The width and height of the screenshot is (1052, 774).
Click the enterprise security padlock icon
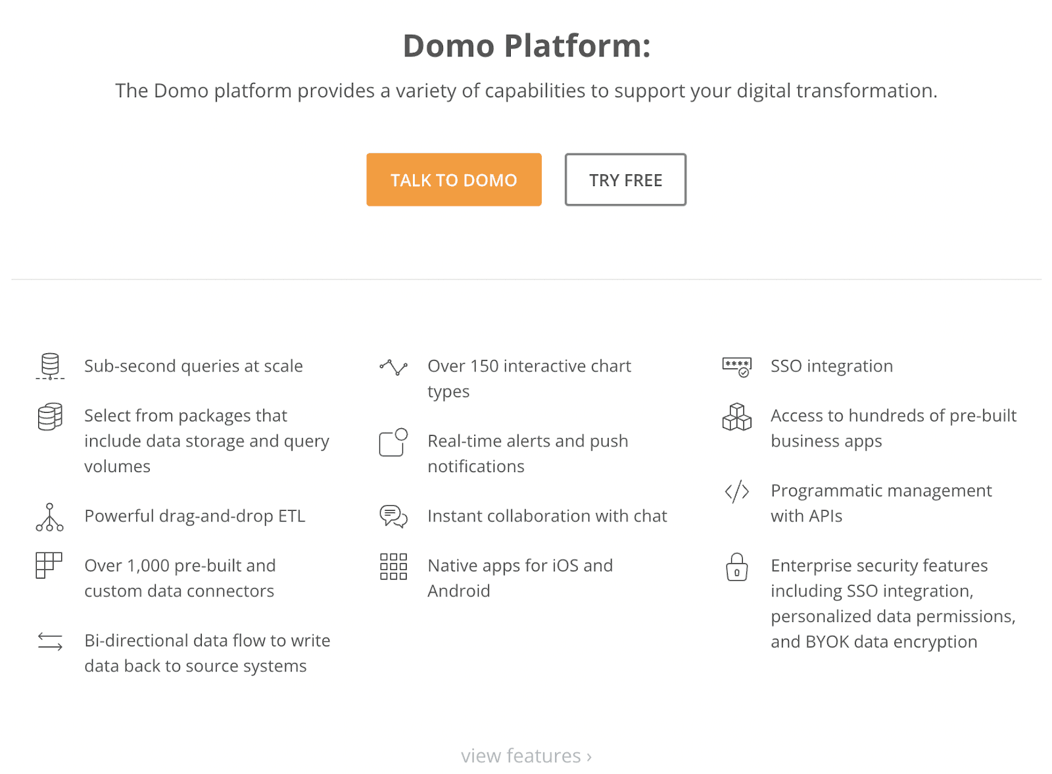736,567
